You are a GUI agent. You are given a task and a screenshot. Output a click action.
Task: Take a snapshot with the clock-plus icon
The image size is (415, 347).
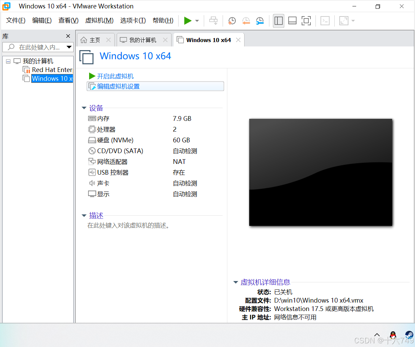[x=232, y=21]
